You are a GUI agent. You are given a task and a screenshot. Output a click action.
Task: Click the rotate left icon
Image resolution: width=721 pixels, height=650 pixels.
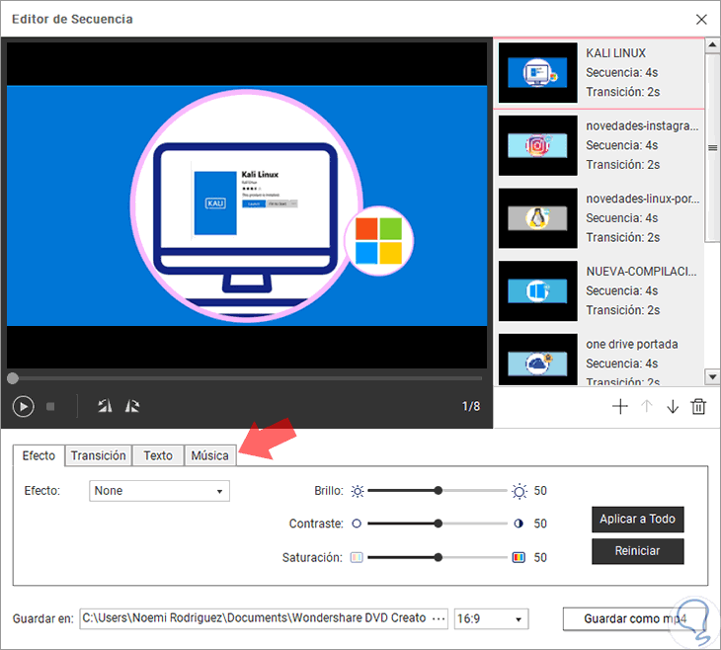105,406
